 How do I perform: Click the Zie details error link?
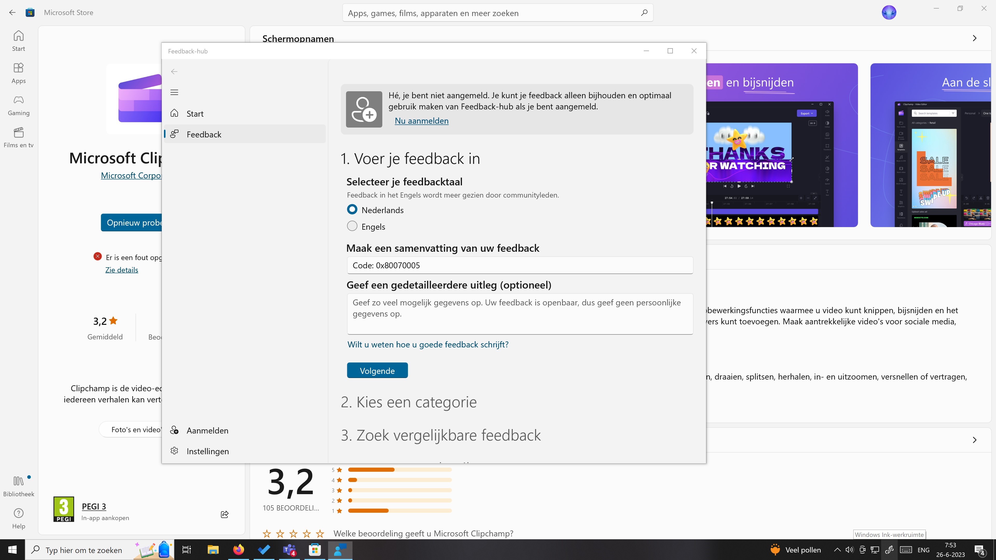121,270
